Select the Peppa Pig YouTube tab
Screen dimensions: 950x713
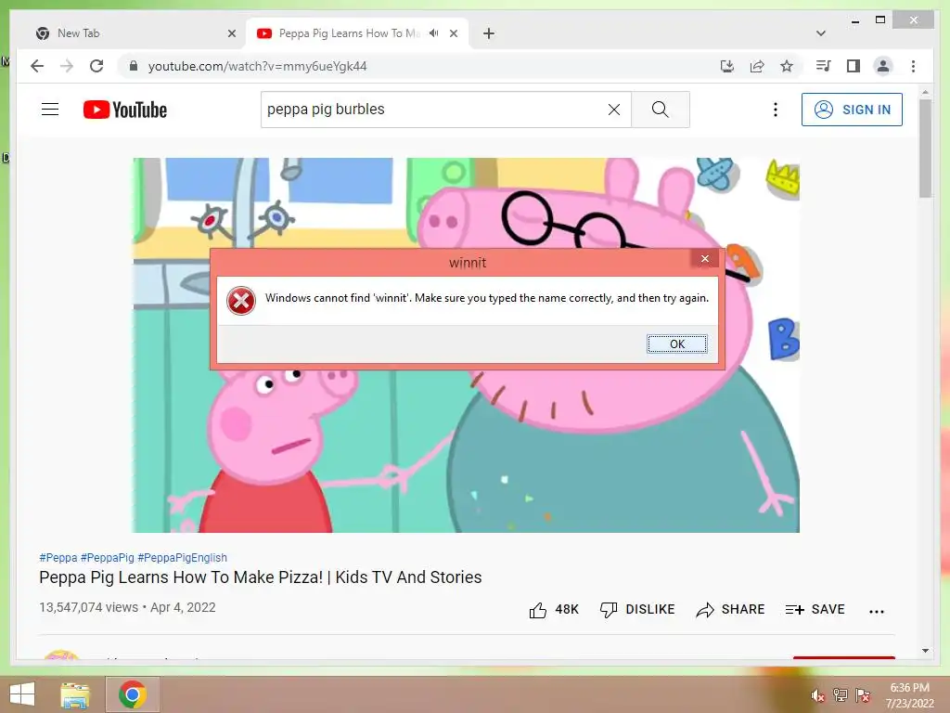point(349,33)
